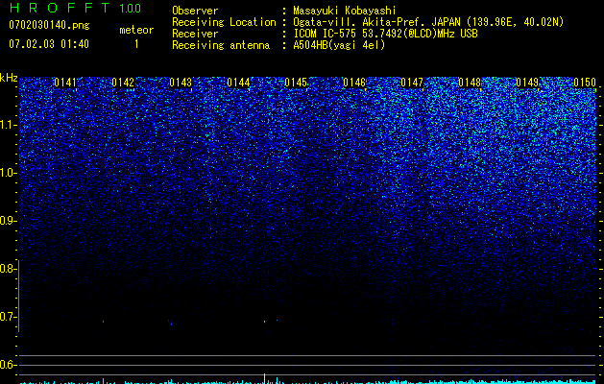The image size is (604, 384).
Task: Click the green meteor echo dot after 0144
Action: click(x=264, y=322)
